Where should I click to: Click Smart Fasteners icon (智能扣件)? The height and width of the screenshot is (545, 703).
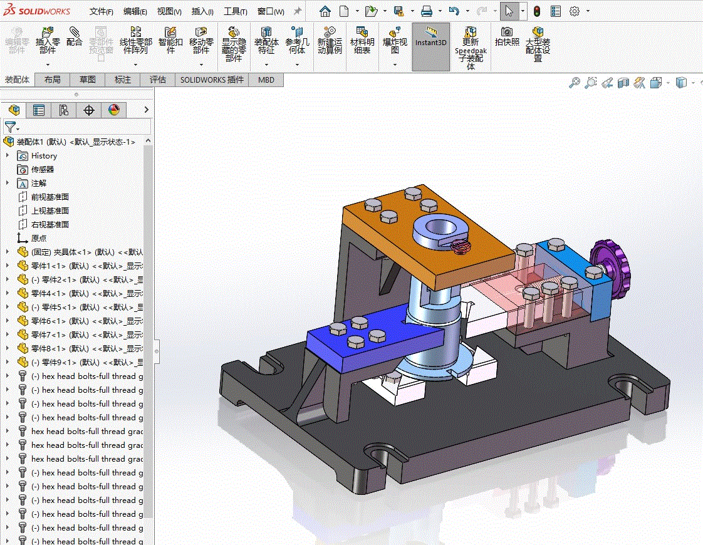click(x=170, y=40)
